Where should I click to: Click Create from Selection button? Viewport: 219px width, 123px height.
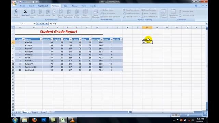click(110, 17)
